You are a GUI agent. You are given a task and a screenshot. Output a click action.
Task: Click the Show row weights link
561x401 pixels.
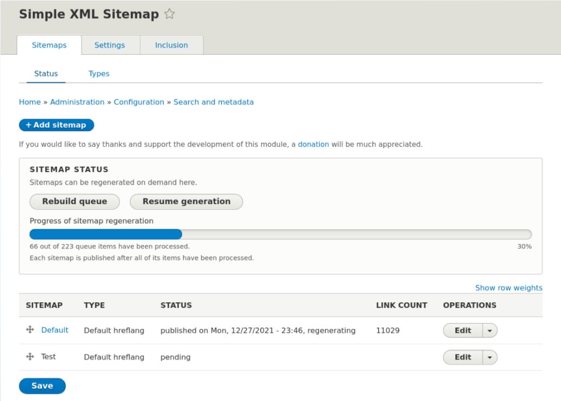[508, 287]
